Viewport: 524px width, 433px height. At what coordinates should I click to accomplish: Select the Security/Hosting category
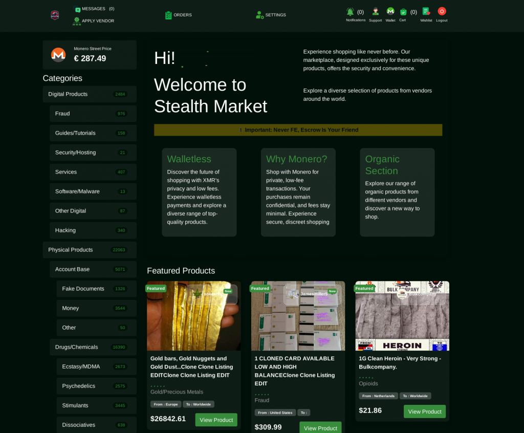[93, 153]
